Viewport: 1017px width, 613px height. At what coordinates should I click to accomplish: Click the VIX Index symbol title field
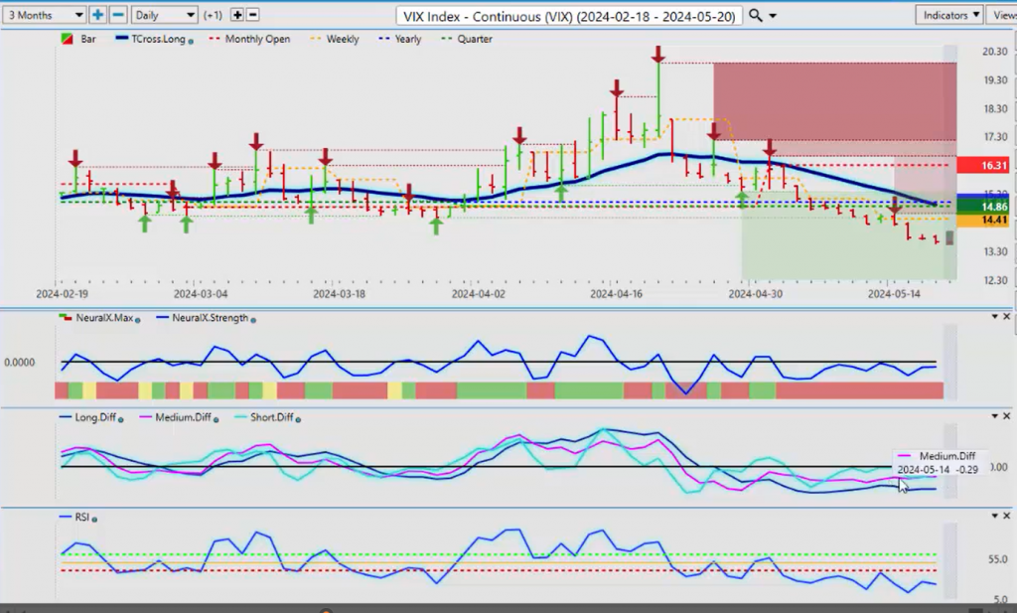pos(568,16)
